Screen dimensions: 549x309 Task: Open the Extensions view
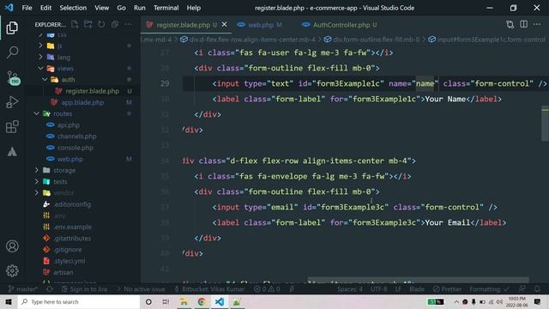click(x=12, y=127)
